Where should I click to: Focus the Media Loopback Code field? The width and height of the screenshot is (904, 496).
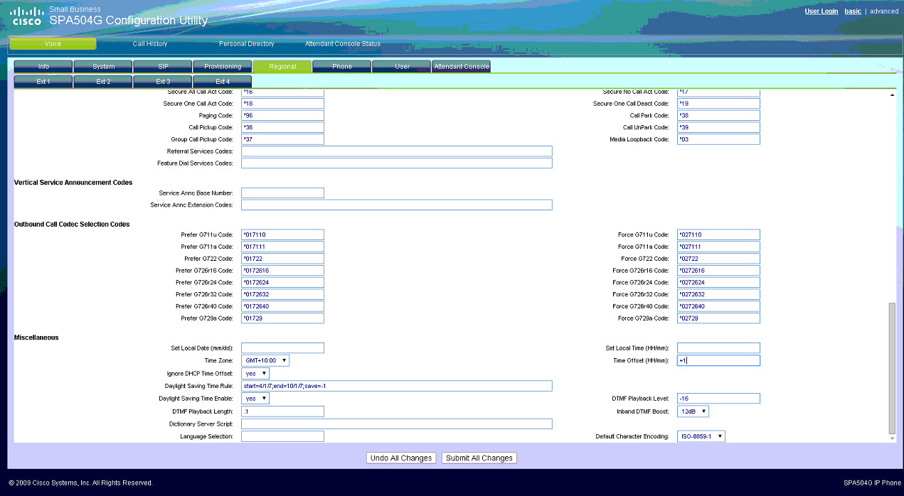pyautogui.click(x=718, y=140)
